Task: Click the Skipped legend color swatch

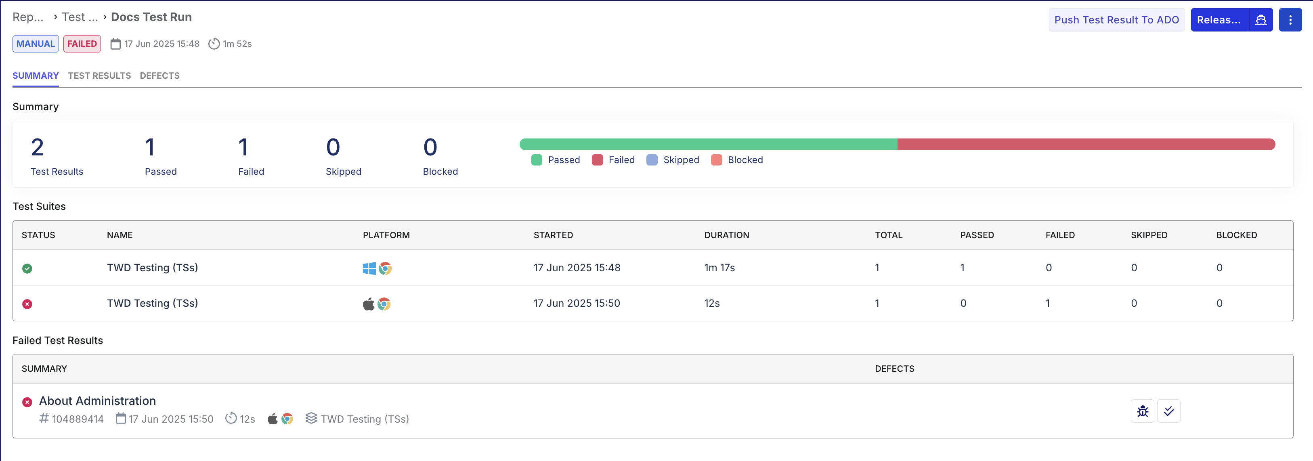Action: pyautogui.click(x=652, y=160)
